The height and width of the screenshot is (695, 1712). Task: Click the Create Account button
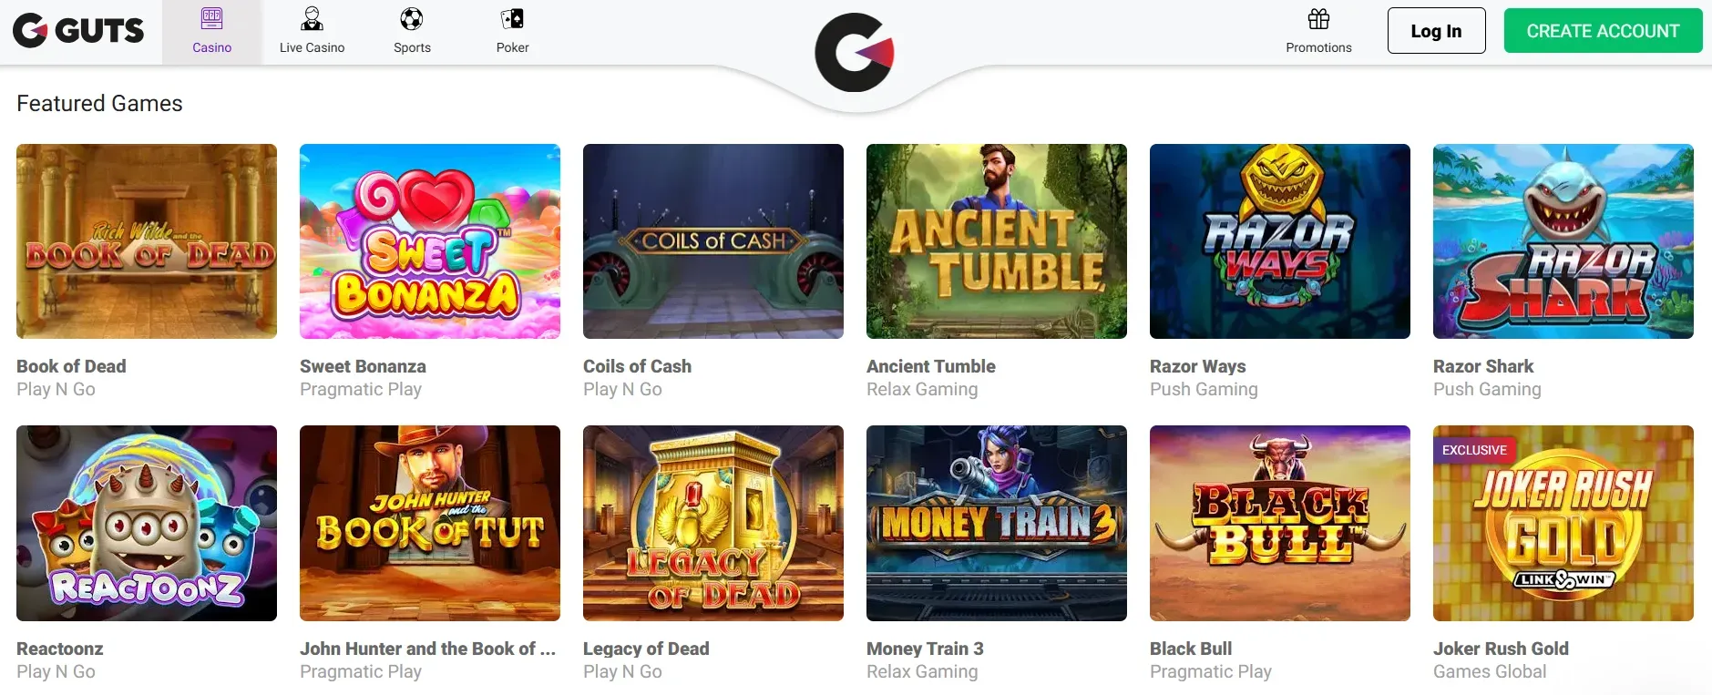pyautogui.click(x=1603, y=31)
